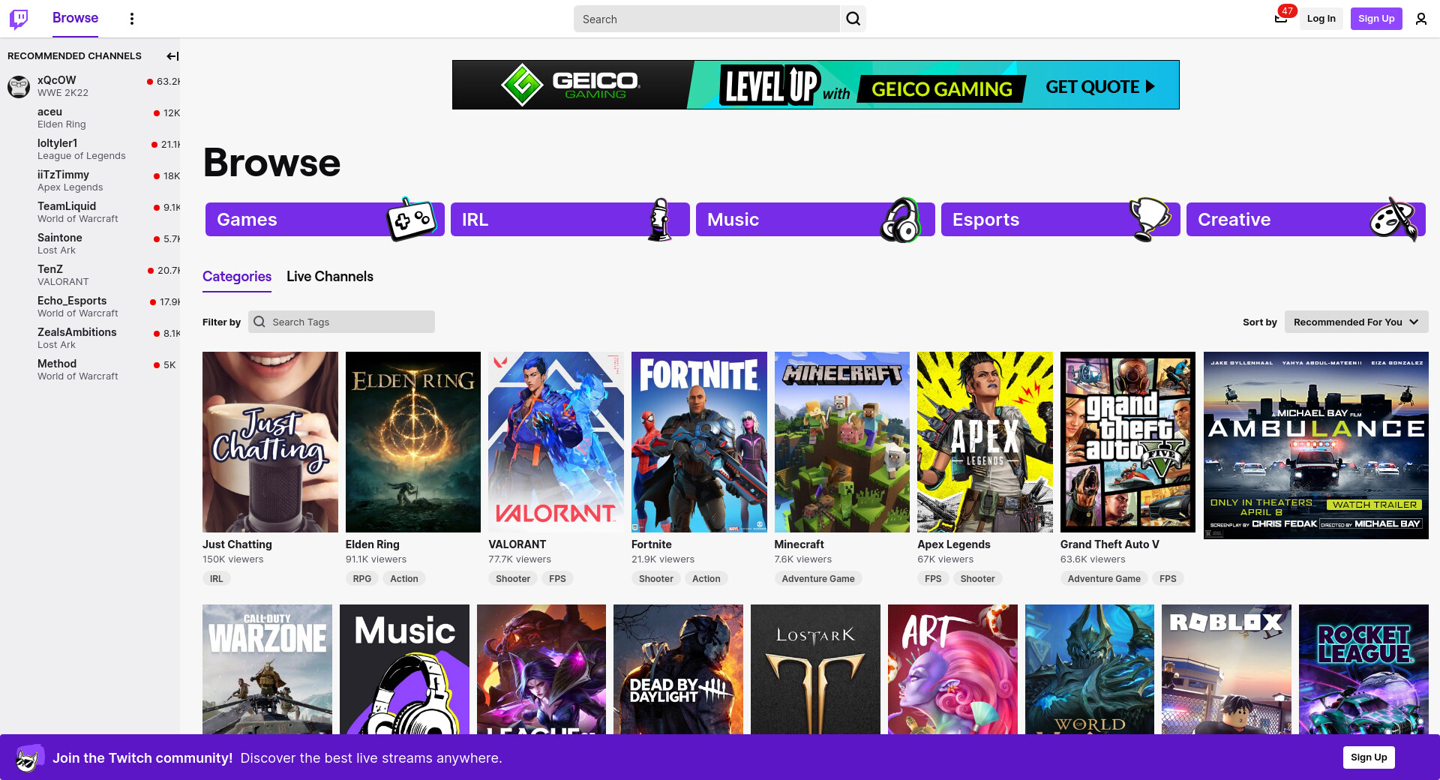Focus the Search Tags filter field

[341, 322]
